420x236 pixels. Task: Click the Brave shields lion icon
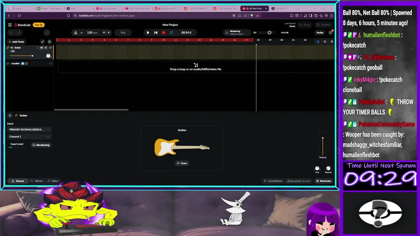(x=252, y=15)
